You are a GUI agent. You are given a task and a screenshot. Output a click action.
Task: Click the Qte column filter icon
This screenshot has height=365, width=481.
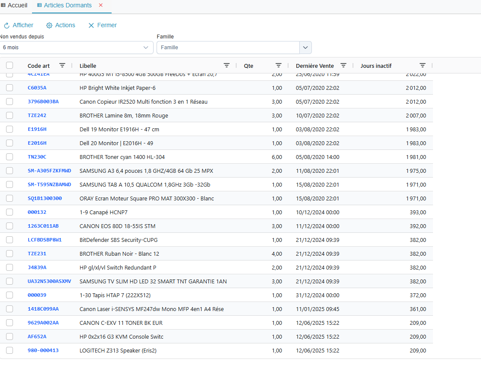[x=279, y=66]
